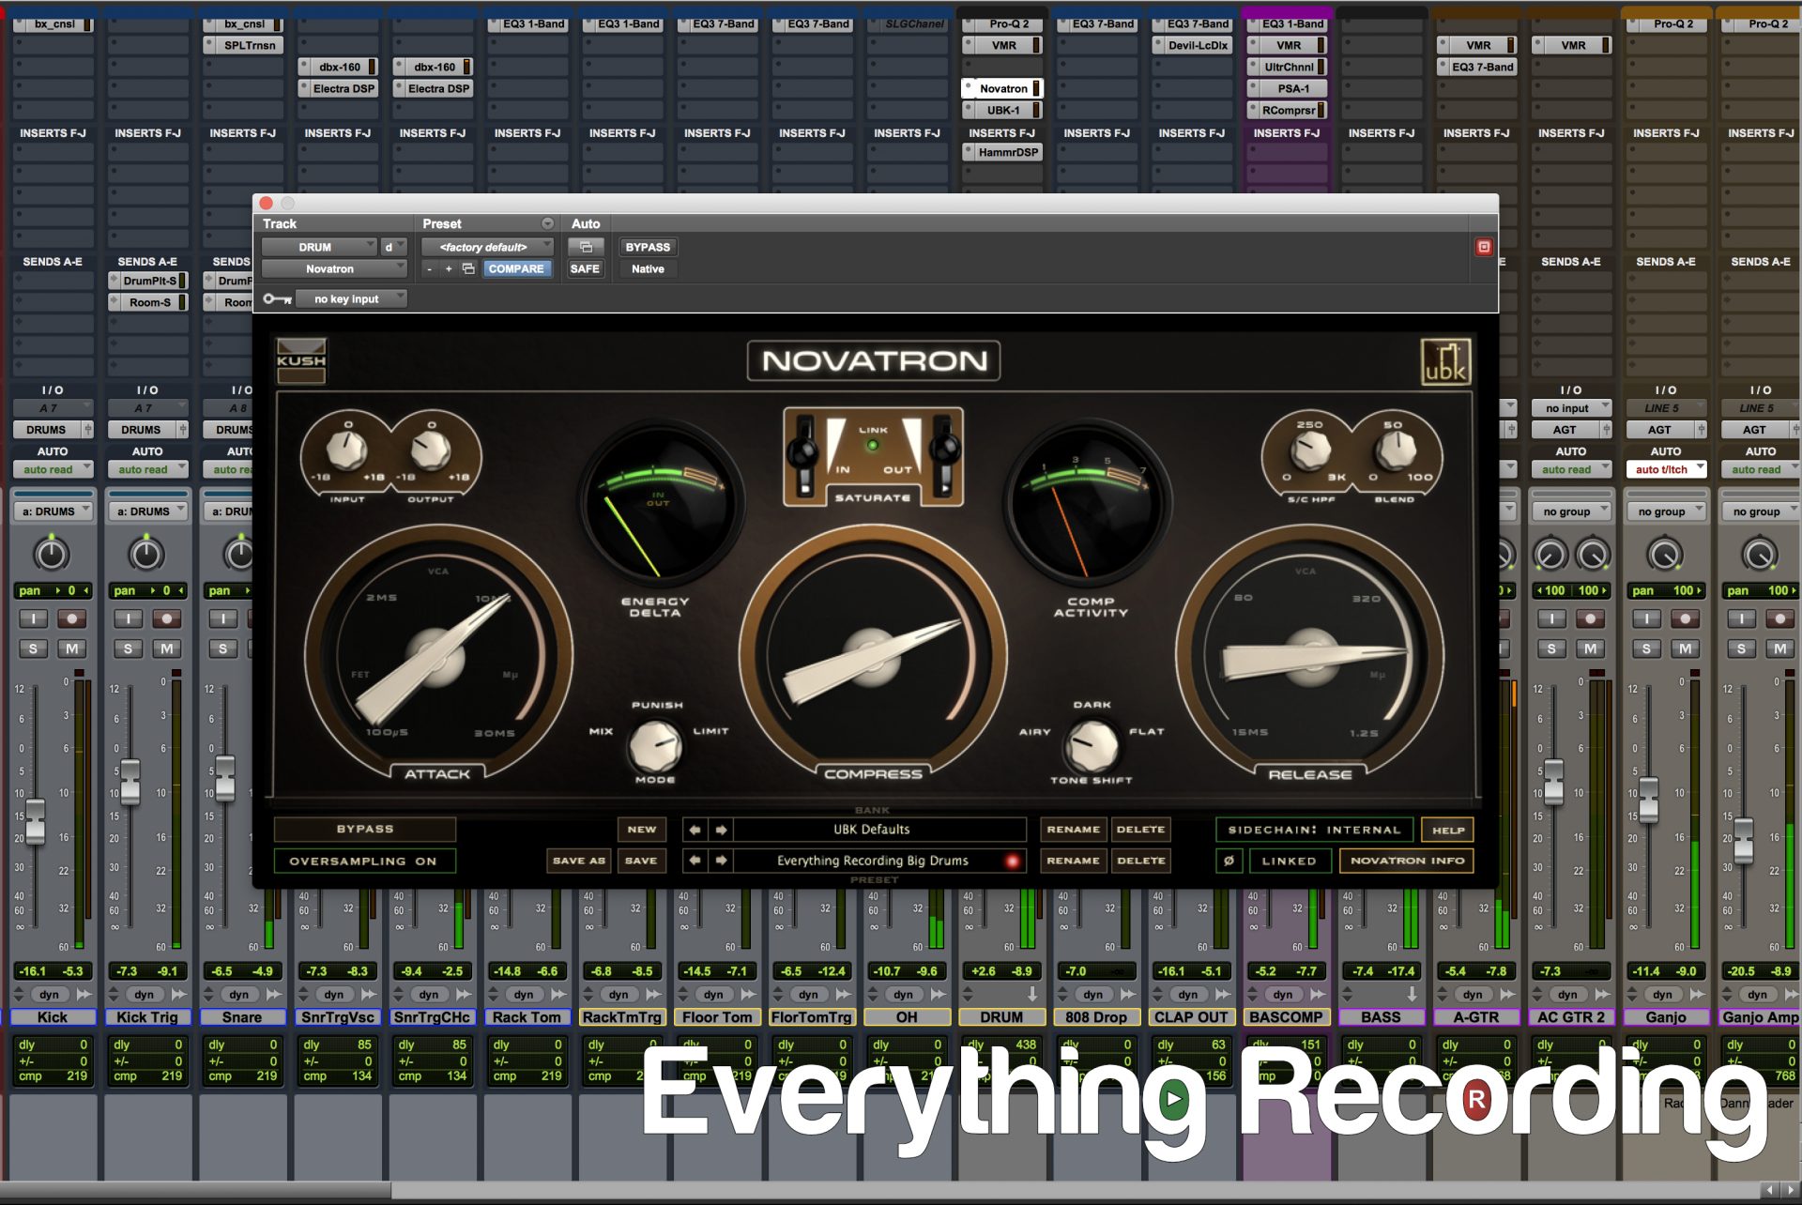Expand the no key input dropdown
1802x1205 pixels.
click(351, 298)
